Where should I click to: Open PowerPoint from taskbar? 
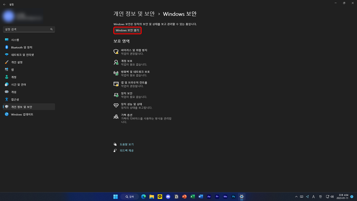184,197
